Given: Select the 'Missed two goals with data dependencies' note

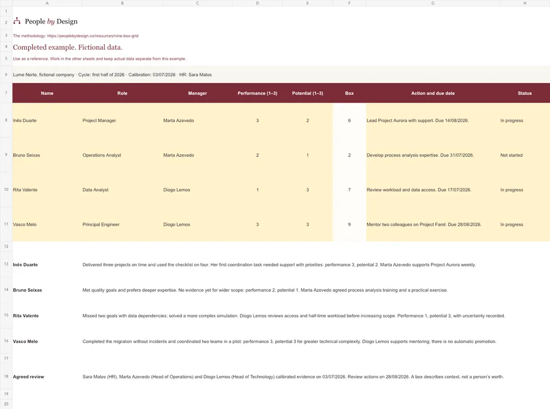Looking at the screenshot, I should tap(293, 316).
